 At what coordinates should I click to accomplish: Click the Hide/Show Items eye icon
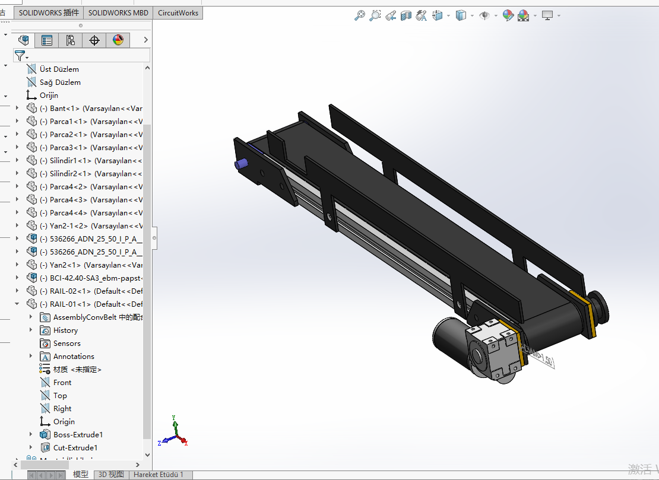point(484,15)
